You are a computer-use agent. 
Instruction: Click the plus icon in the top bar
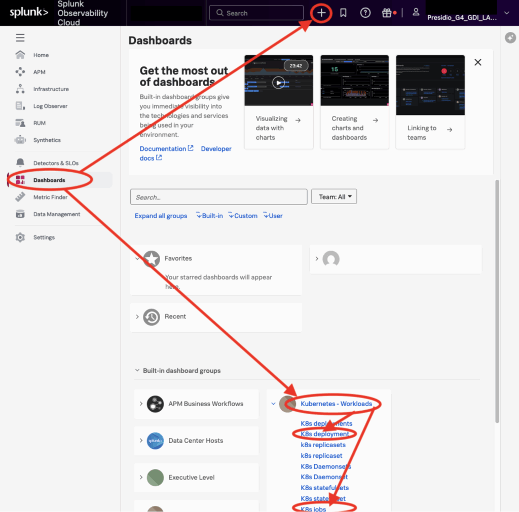coord(321,13)
